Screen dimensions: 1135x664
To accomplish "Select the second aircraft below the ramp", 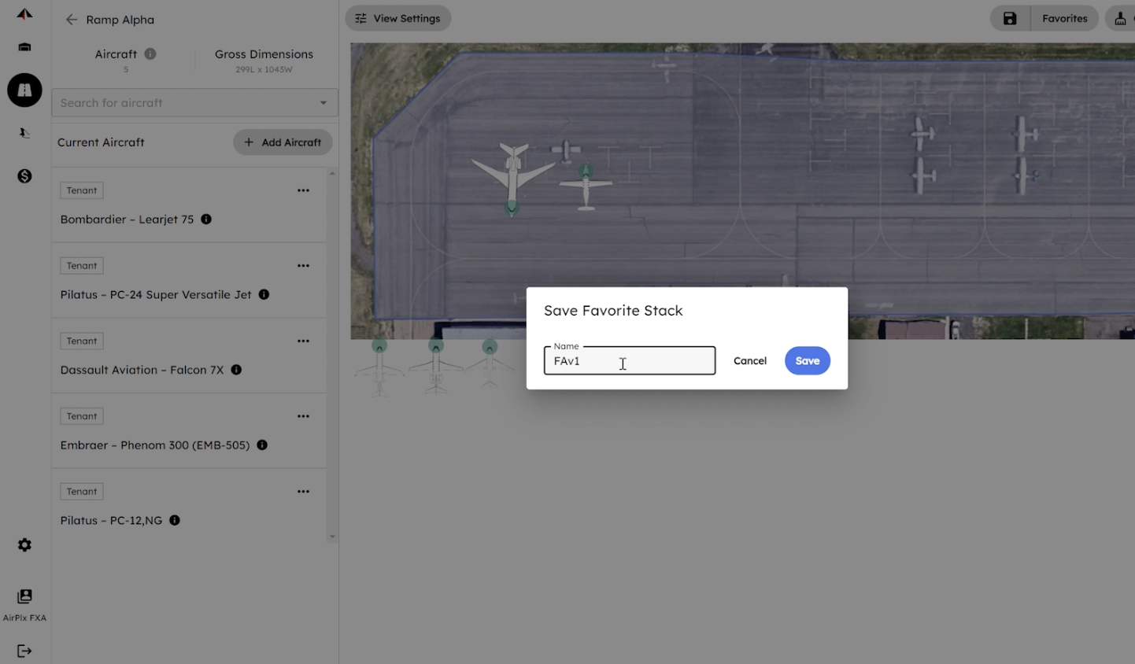I will click(x=436, y=367).
